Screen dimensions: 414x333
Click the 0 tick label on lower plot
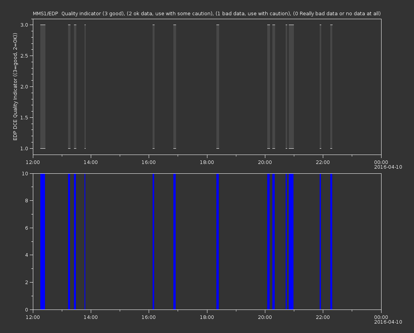click(27, 310)
